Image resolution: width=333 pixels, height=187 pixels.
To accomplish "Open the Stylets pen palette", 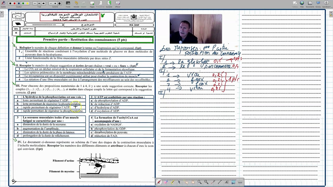I will click(3, 4).
